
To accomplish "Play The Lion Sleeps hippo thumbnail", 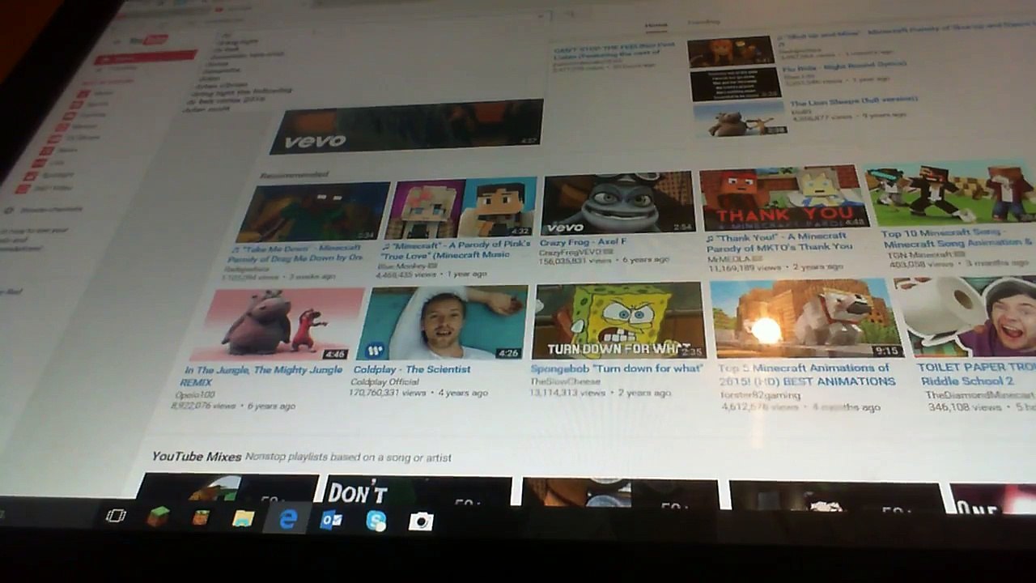I will (x=740, y=120).
